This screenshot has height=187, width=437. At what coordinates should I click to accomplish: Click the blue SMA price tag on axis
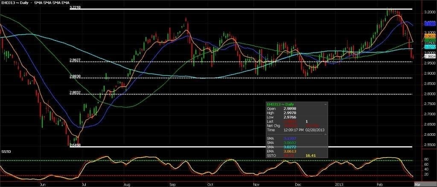pos(430,23)
